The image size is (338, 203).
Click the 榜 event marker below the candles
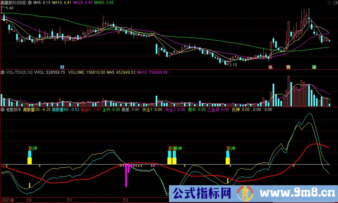point(288,67)
